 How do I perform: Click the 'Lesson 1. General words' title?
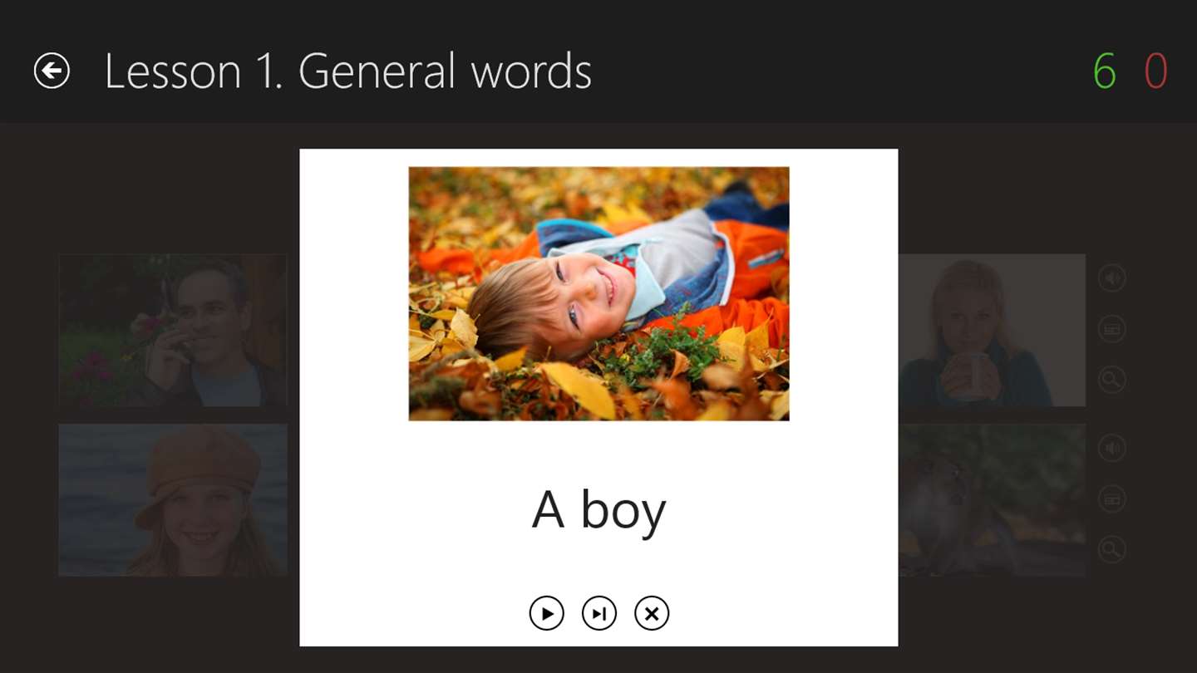click(347, 71)
